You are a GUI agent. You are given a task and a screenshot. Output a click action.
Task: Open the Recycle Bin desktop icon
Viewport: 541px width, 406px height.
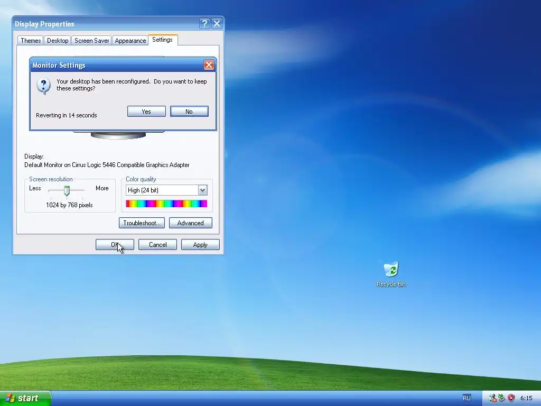(x=391, y=274)
